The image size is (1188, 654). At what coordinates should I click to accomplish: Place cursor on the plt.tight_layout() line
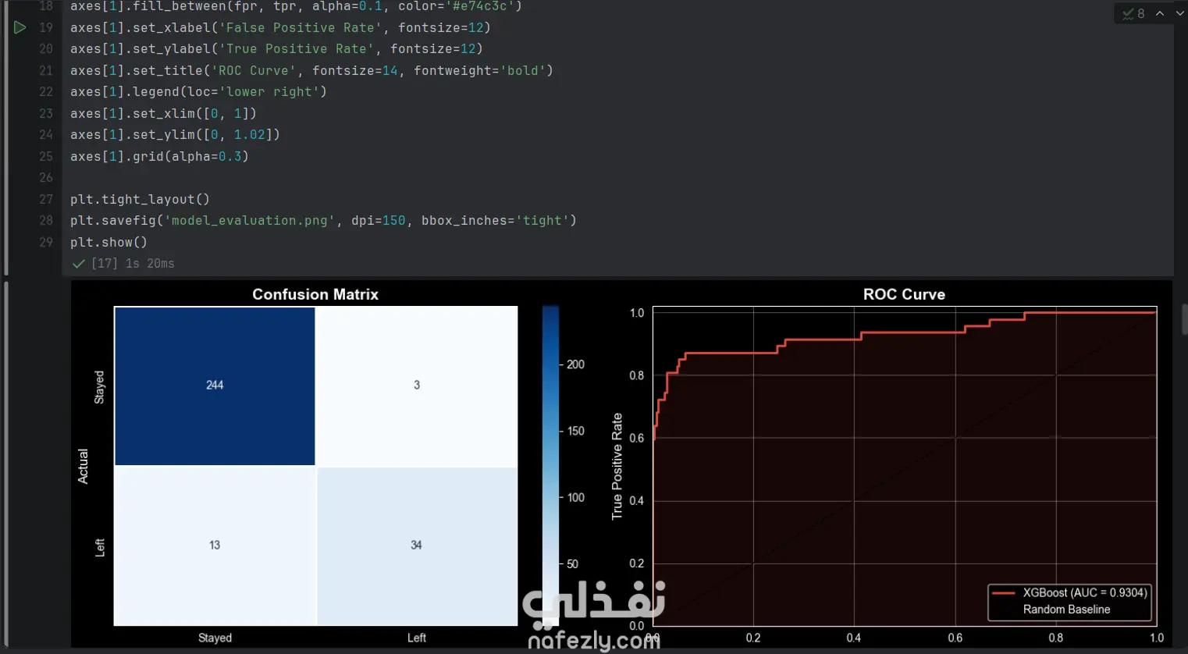point(140,199)
